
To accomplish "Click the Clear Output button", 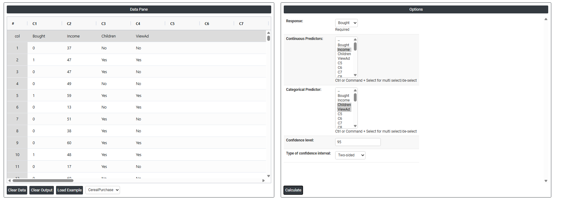I will click(x=42, y=190).
